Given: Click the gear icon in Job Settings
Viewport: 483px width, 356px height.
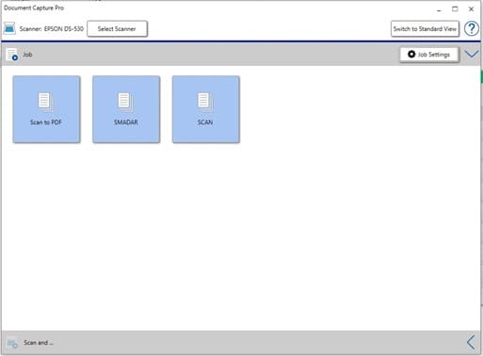Looking at the screenshot, I should [411, 55].
